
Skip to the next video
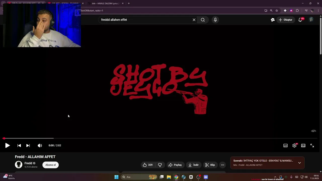28,145
